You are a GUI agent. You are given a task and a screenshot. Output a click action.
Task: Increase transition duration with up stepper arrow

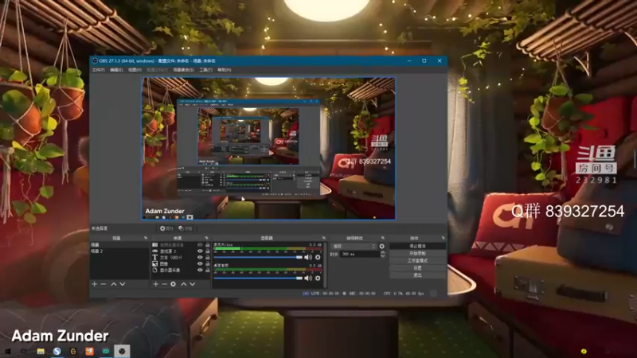[x=382, y=252]
